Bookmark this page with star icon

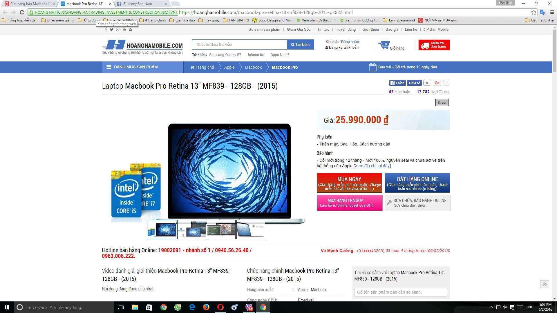coord(534,12)
